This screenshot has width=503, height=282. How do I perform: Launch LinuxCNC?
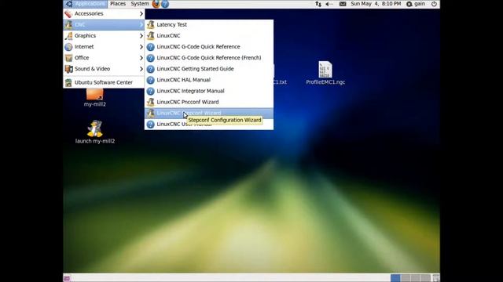tap(209, 36)
